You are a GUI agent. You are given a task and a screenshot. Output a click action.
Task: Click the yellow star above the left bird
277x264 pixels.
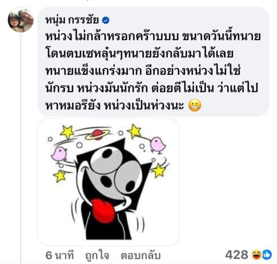67,132
